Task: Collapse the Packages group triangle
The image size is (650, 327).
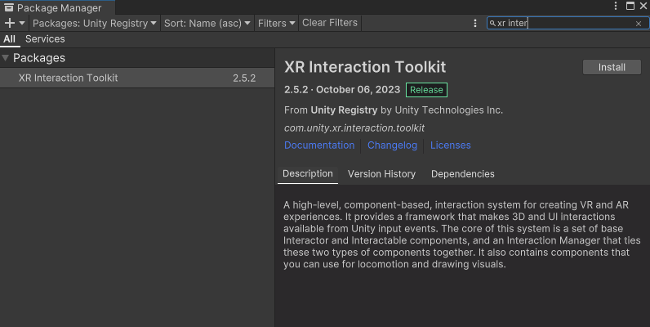Action: coord(6,58)
